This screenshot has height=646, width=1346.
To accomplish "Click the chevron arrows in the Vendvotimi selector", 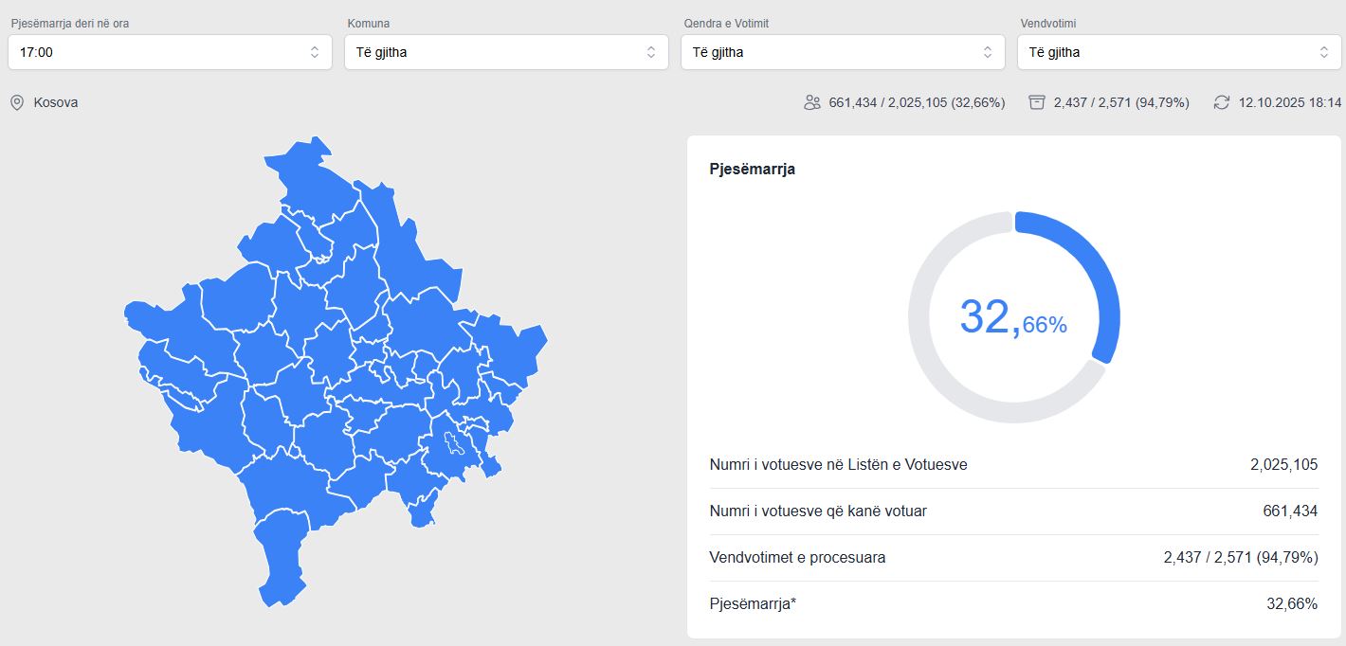I will pyautogui.click(x=1324, y=52).
